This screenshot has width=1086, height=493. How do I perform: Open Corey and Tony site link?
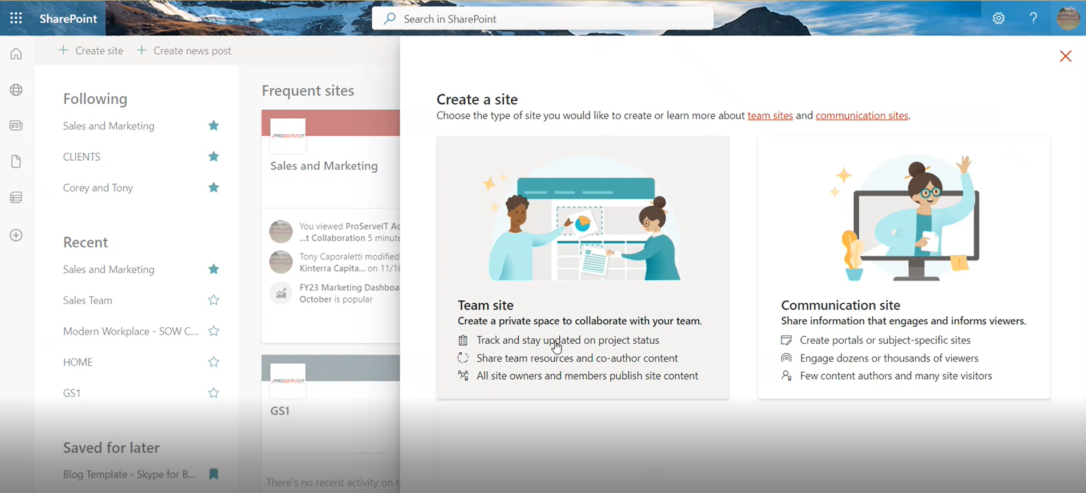tap(98, 188)
